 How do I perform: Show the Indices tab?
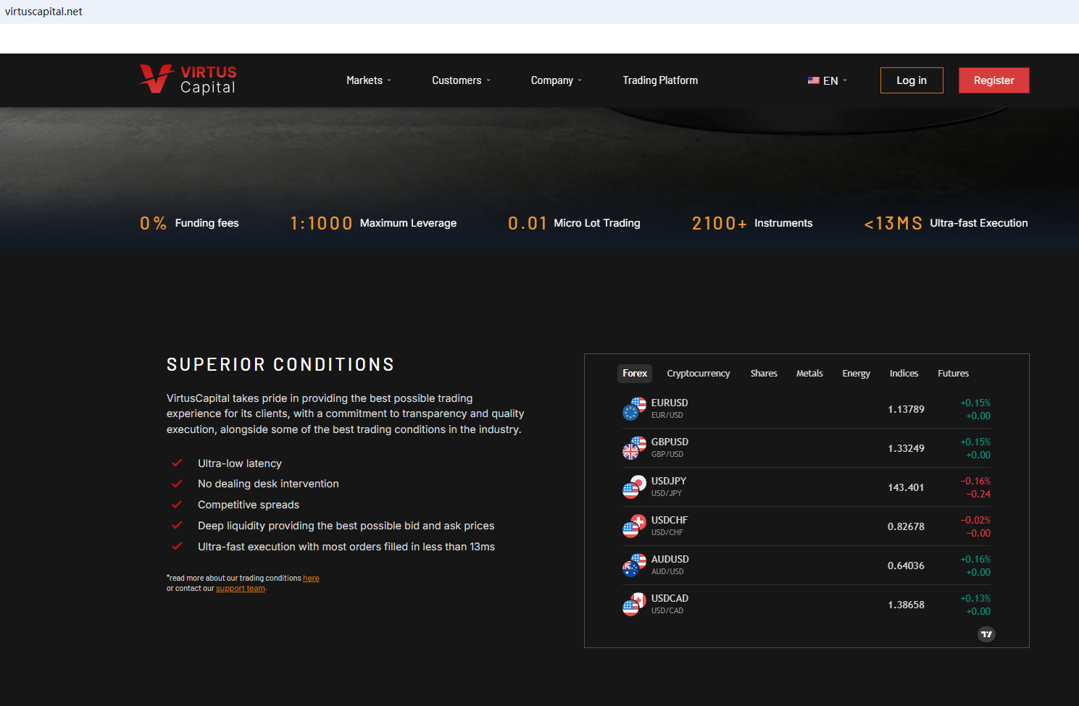point(904,374)
